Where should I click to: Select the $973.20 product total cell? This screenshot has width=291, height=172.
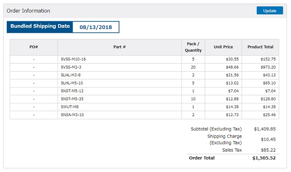coord(261,67)
